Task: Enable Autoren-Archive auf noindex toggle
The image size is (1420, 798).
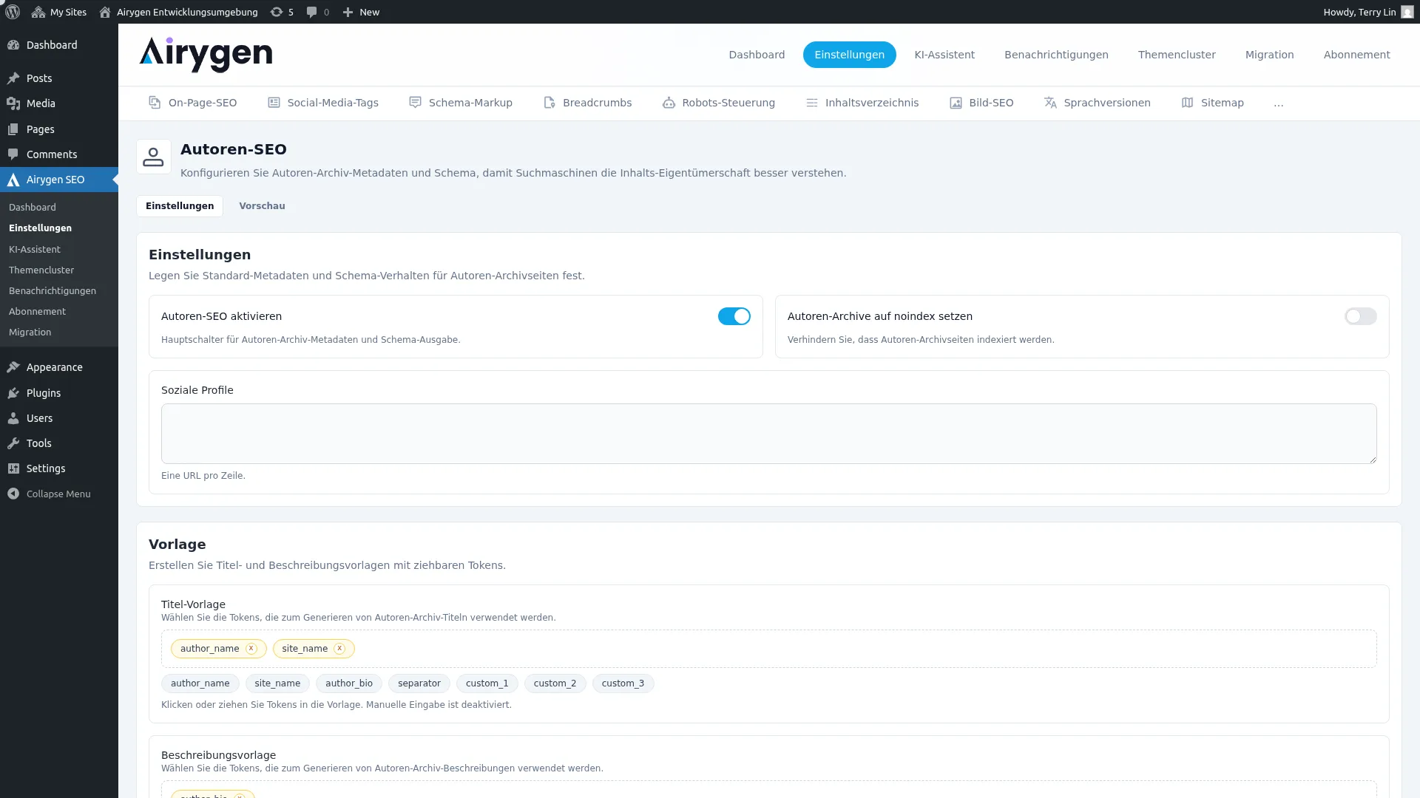Action: 1361,316
